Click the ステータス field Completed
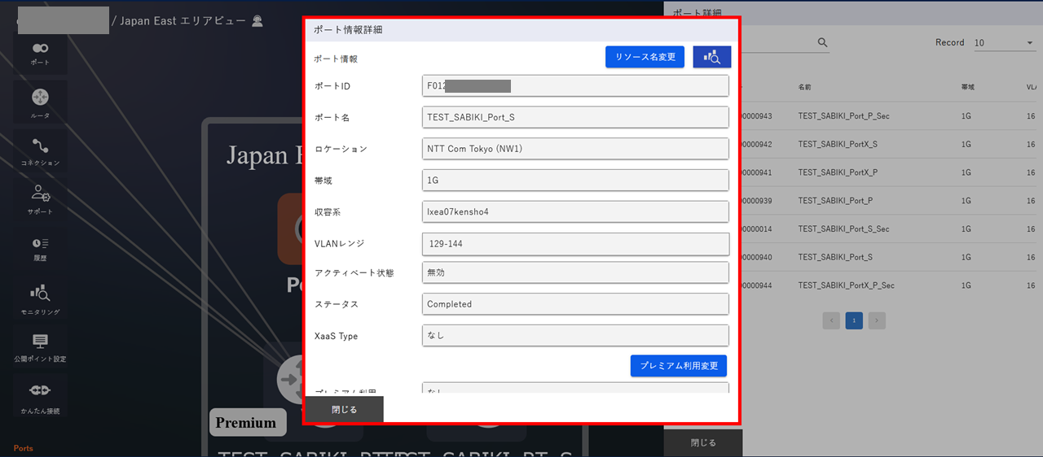The height and width of the screenshot is (457, 1043). [x=575, y=304]
